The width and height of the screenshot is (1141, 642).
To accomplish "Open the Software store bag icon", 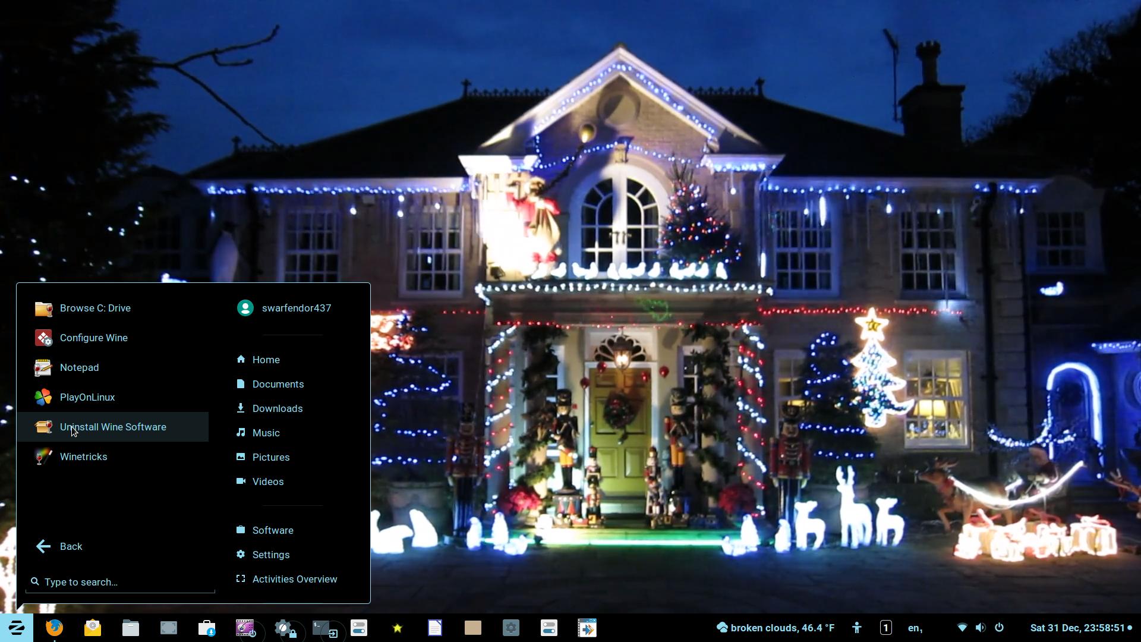I will (207, 628).
